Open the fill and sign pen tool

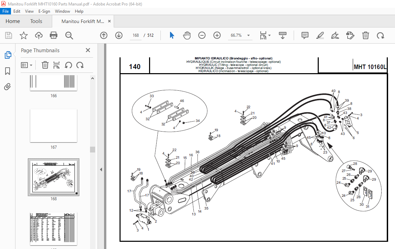[x=335, y=35]
